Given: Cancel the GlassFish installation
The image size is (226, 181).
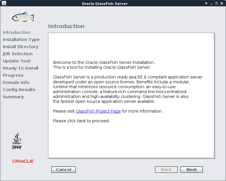Looking at the screenshot, I should click(64, 170).
